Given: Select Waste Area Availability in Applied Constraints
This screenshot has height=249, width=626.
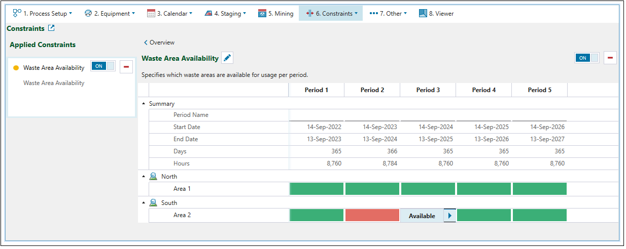Looking at the screenshot, I should click(54, 68).
